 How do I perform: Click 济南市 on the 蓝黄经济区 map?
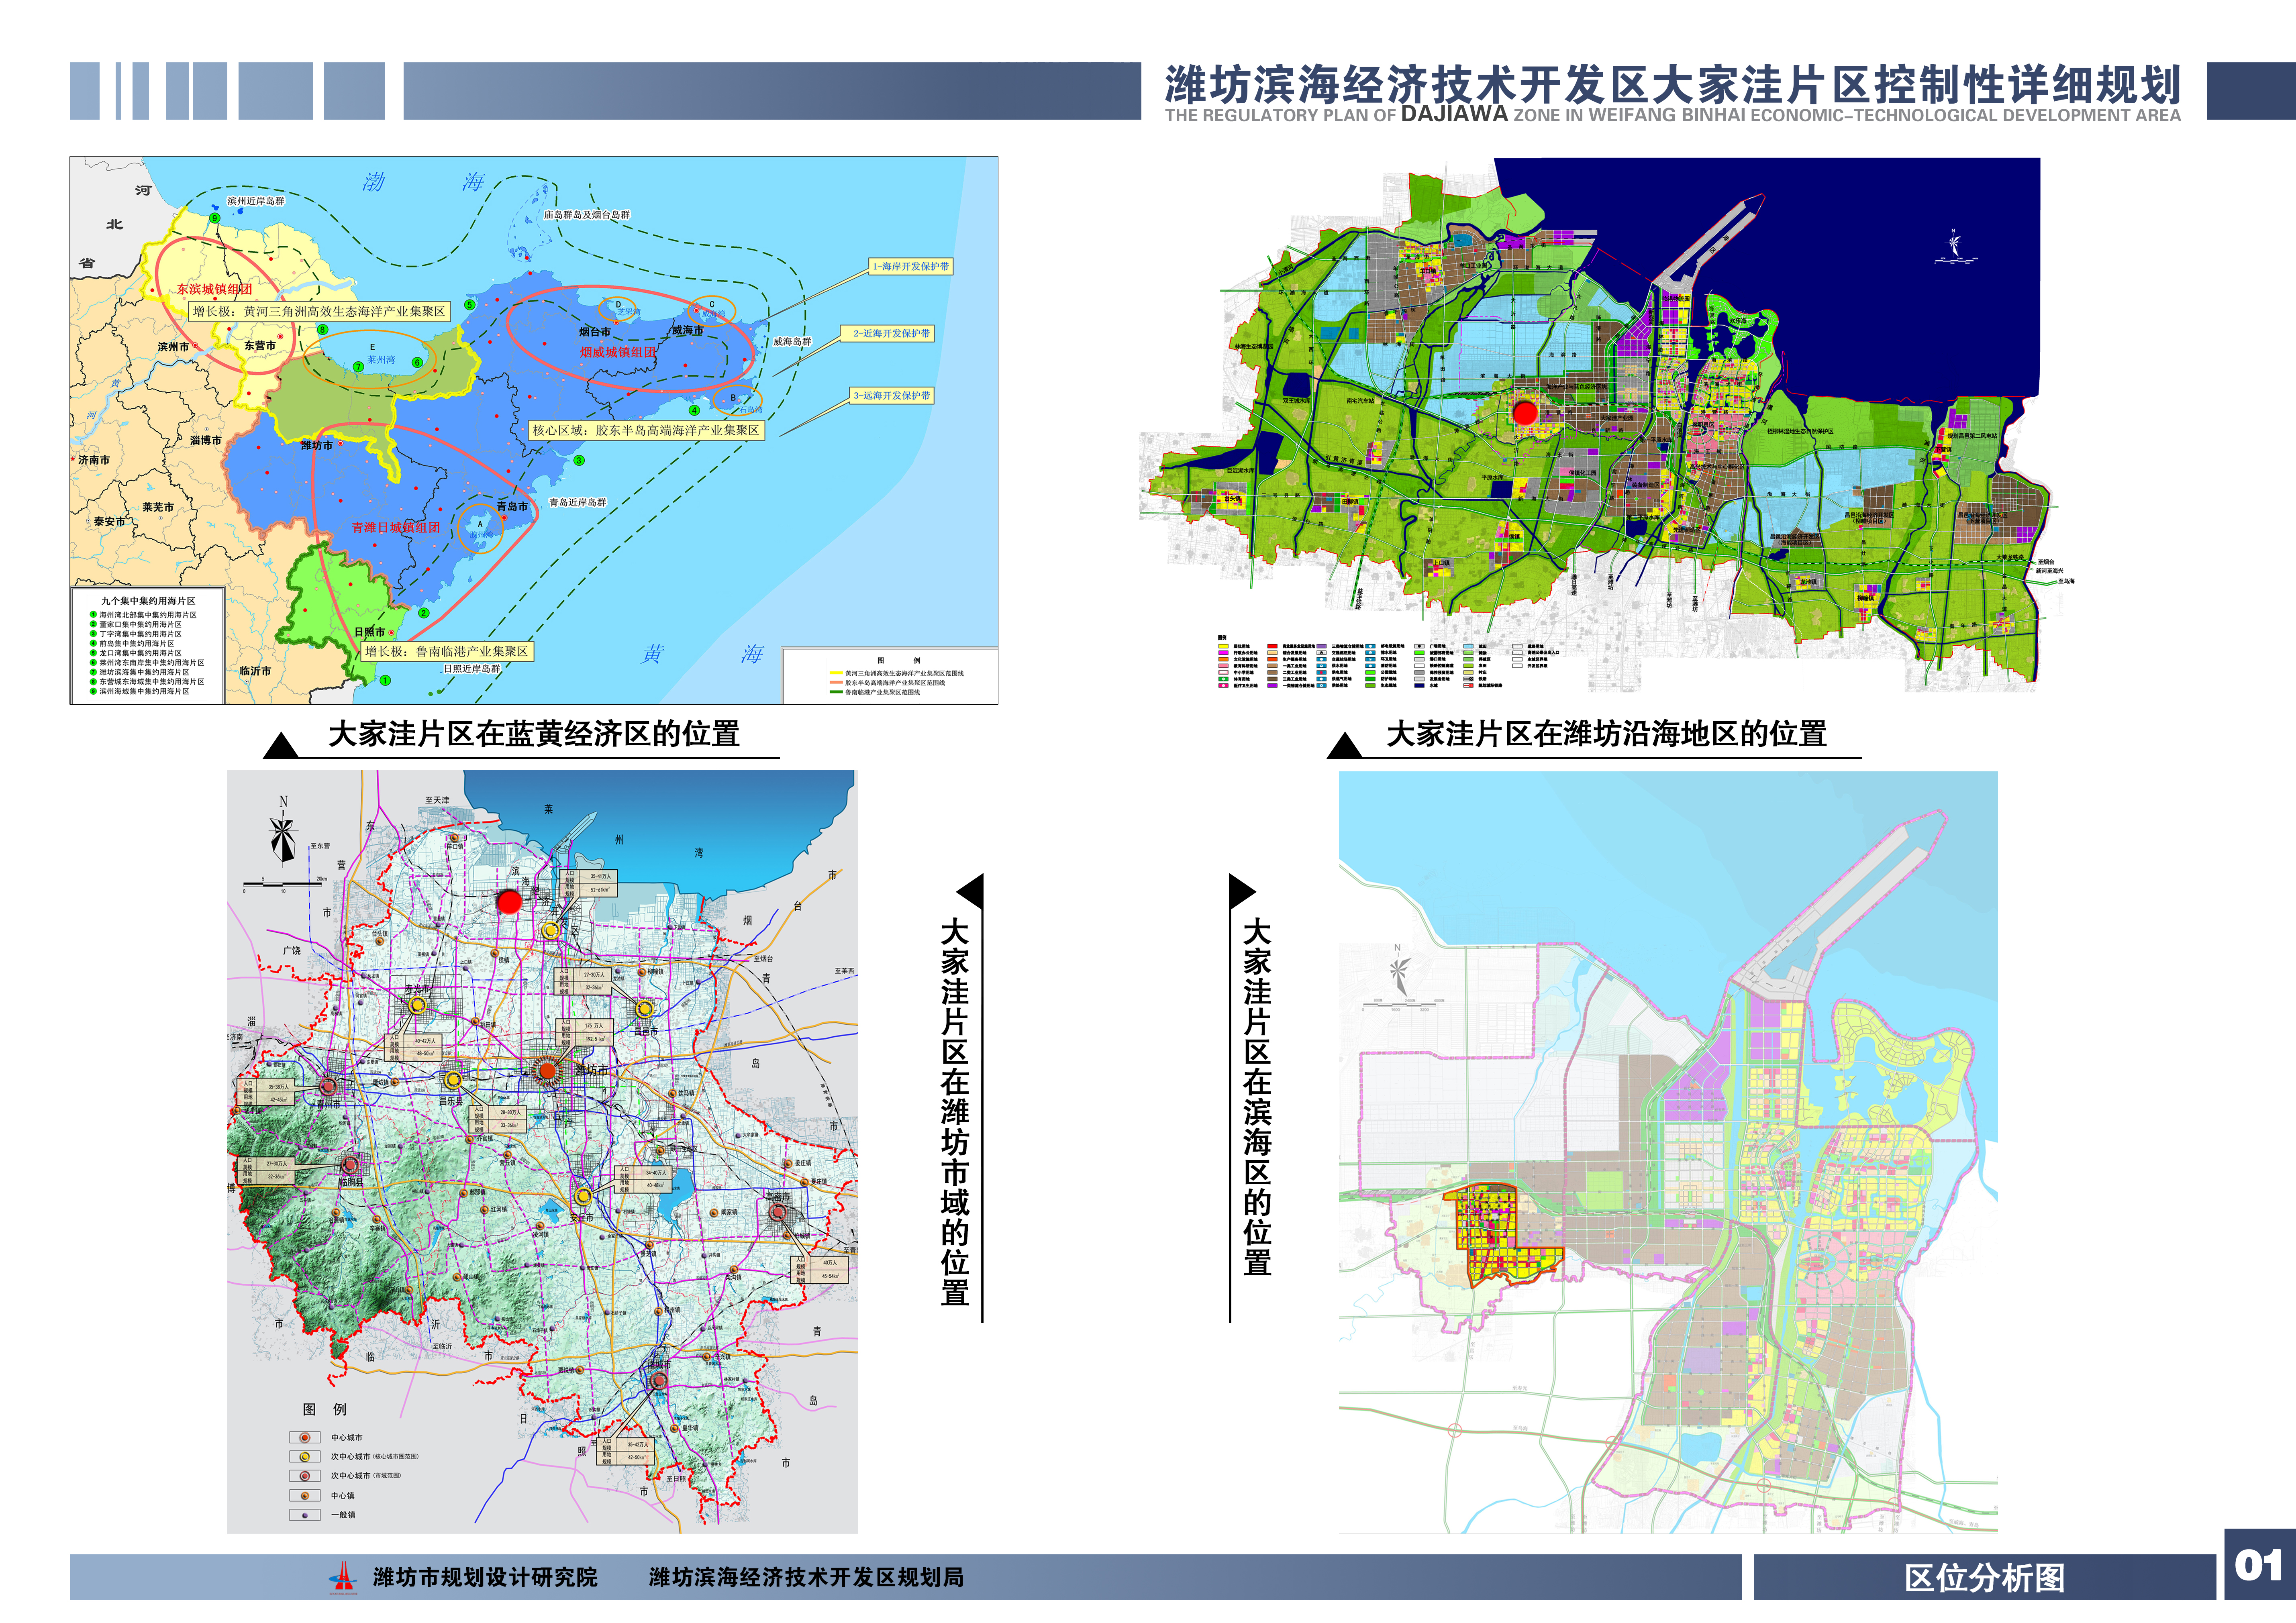coord(94,460)
